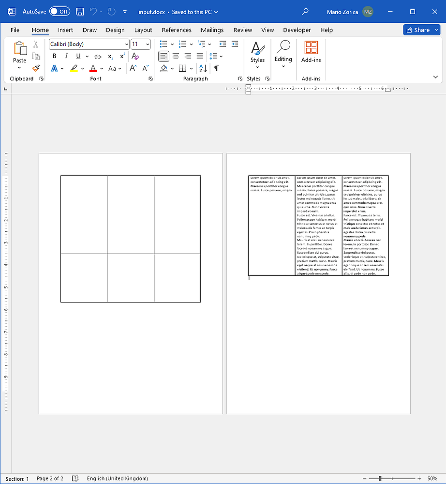
Task: Apply Superscript formatting
Action: [122, 56]
